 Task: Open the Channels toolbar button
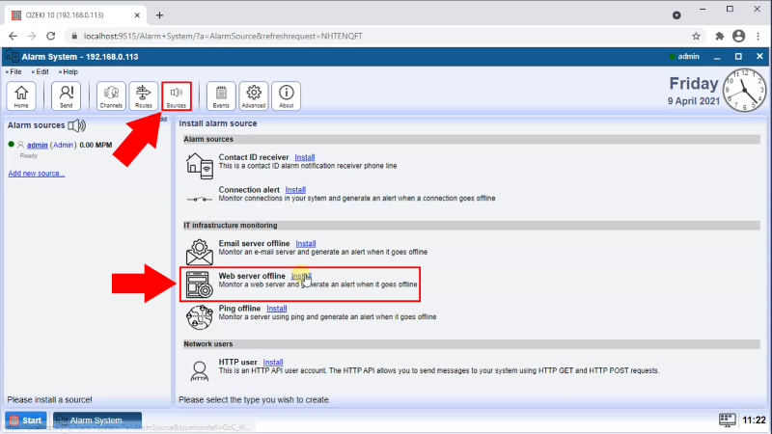[111, 95]
